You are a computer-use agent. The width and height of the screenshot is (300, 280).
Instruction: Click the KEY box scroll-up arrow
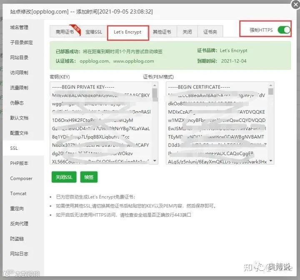155,85
